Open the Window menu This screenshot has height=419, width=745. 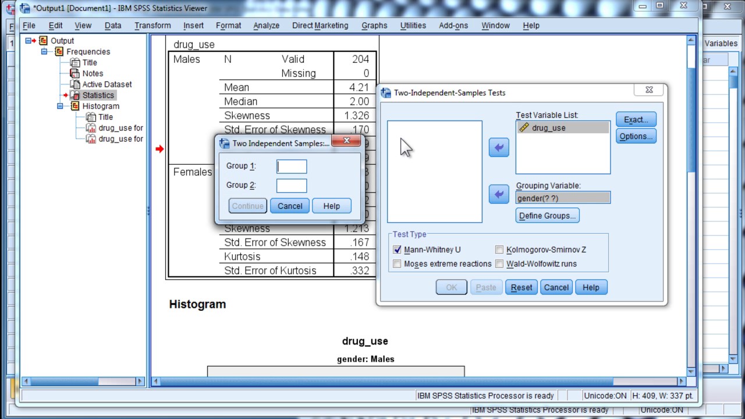495,26
